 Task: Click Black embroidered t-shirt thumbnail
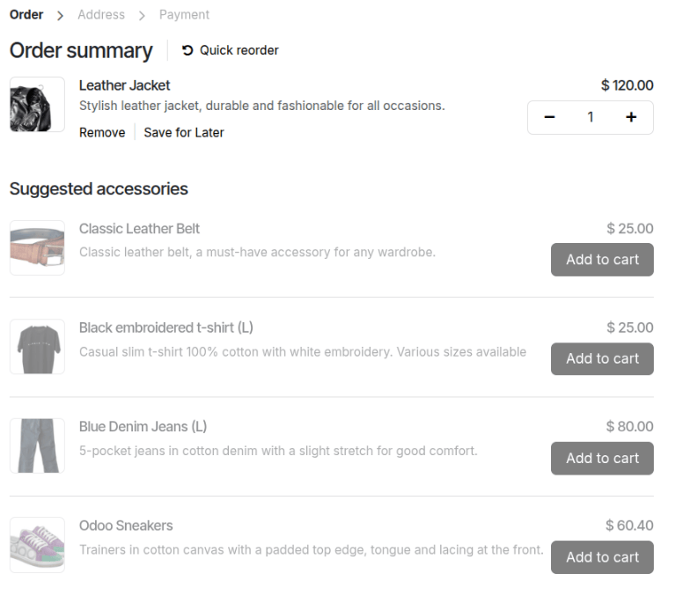[37, 347]
